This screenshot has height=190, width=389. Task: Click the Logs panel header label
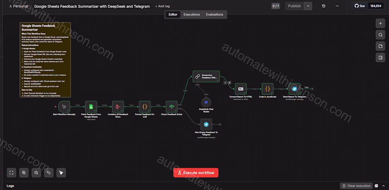tap(10, 186)
